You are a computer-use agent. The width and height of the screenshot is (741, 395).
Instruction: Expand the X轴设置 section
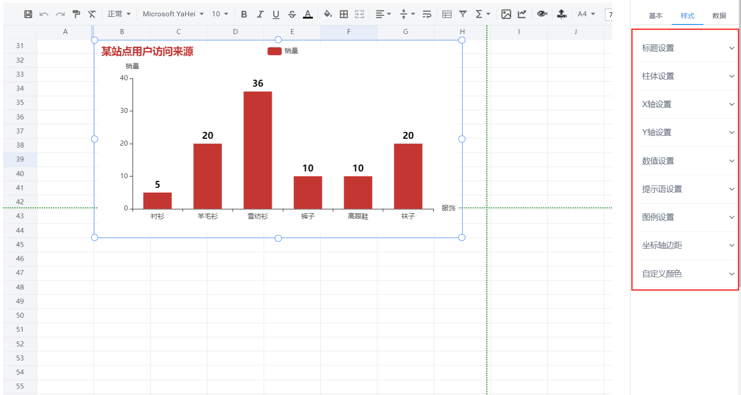click(x=688, y=104)
